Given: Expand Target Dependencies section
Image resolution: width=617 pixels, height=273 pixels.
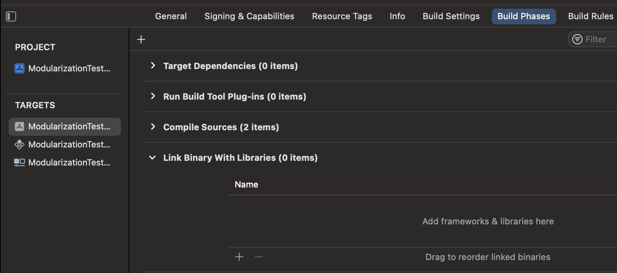Looking at the screenshot, I should 153,66.
